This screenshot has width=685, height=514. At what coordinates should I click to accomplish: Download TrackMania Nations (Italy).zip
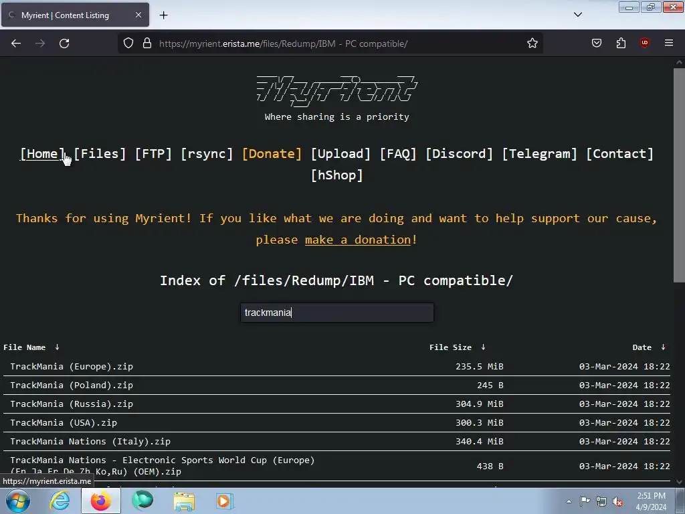pos(90,442)
